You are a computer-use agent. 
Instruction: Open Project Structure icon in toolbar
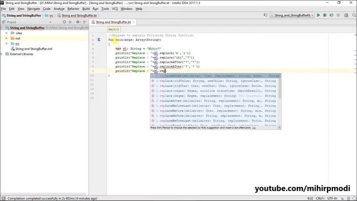pos(346,15)
